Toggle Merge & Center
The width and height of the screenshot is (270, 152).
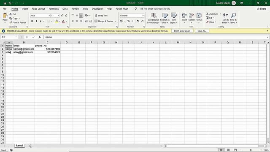104,21
